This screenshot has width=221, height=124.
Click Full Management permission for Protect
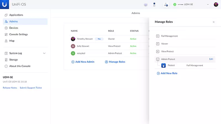195,66
